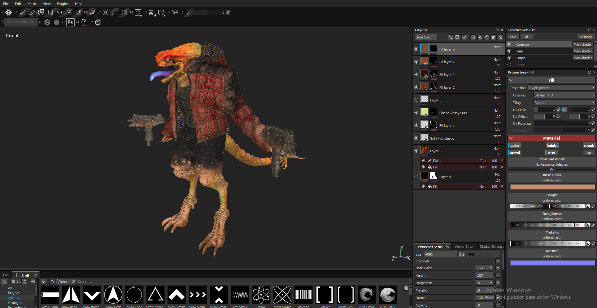The height and width of the screenshot is (308, 597).
Task: Add a new fill layer
Action: coord(480,37)
